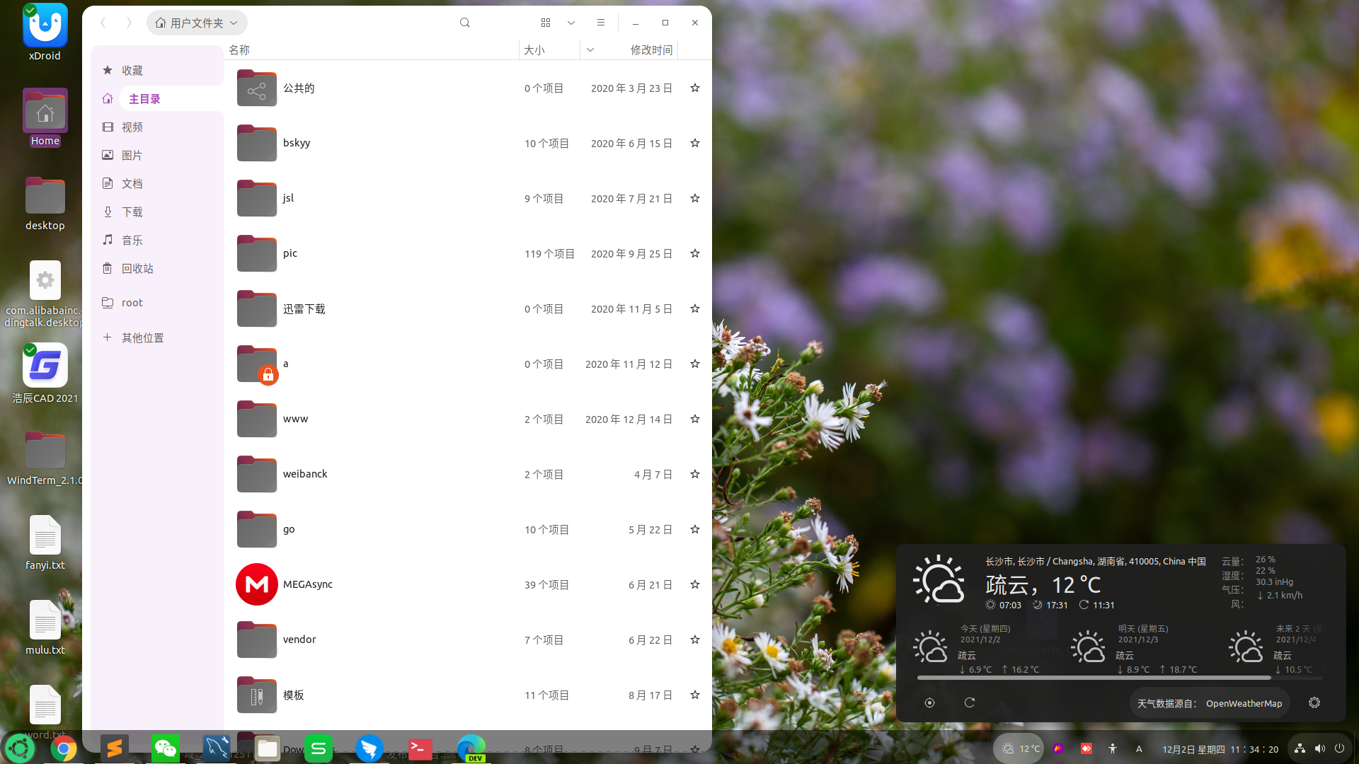Star the weibanck folder
This screenshot has height=764, width=1359.
coord(695,474)
